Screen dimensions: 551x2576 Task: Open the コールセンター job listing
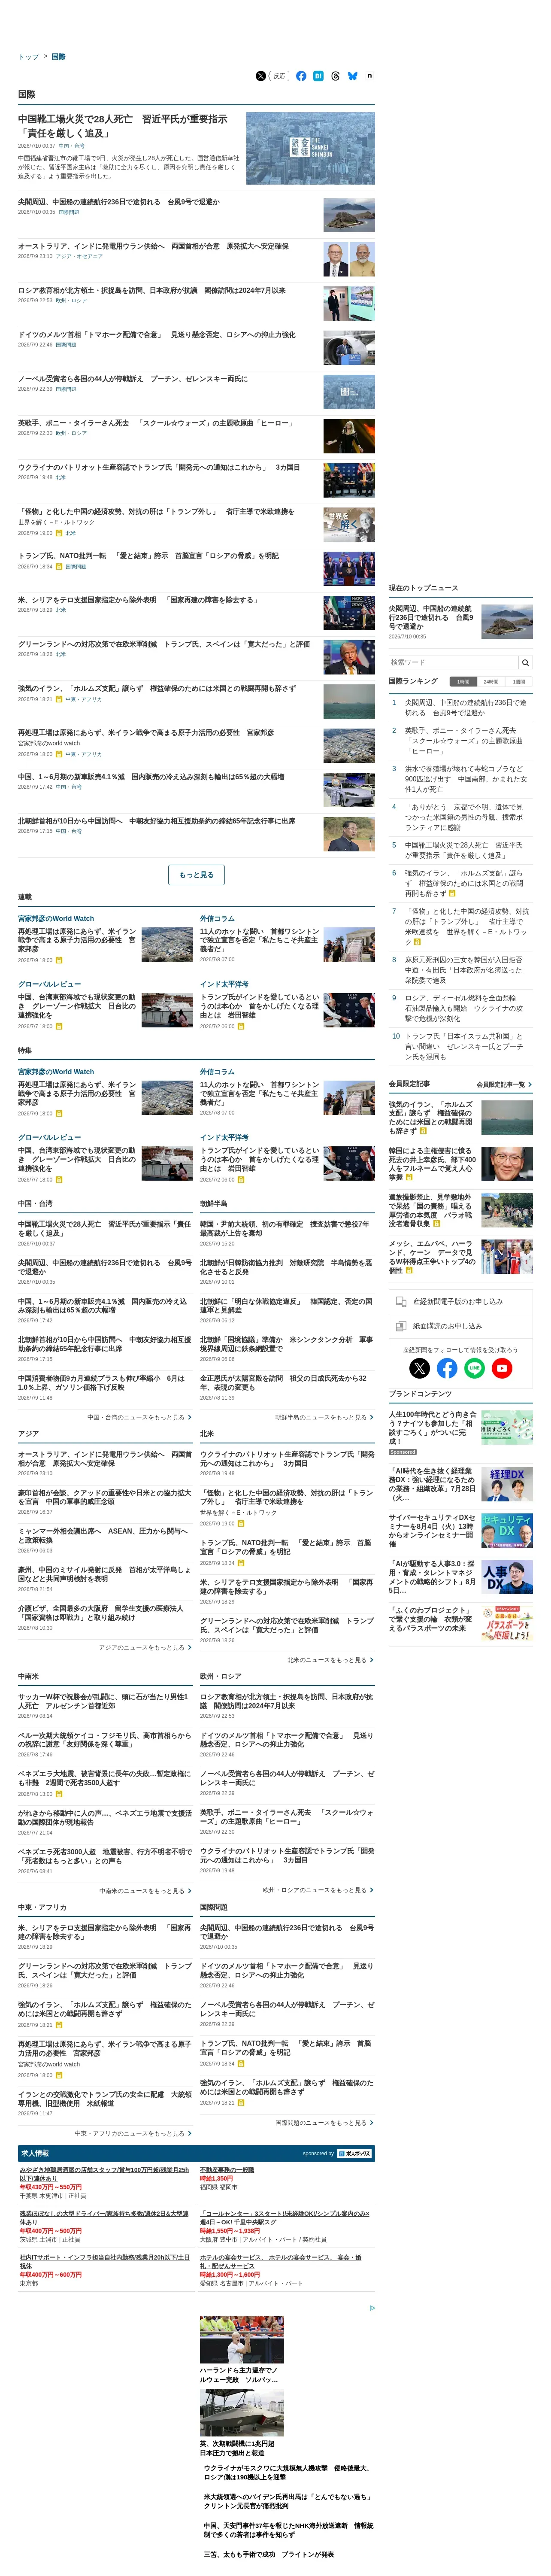[x=284, y=2218]
